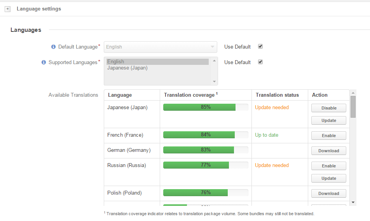Disable the Japanese (Japan) translation
Viewport: 370px width, 221px height.
(x=329, y=108)
